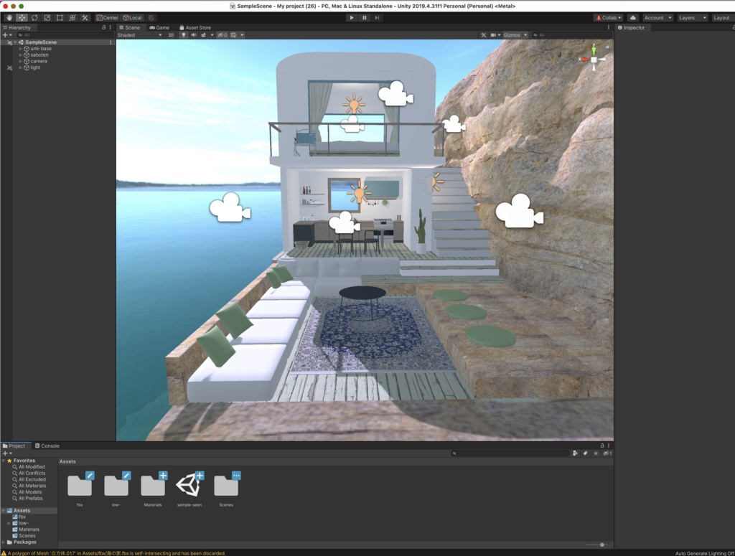Open the Layout dropdown
Viewport: 735px width, 556px height.
[721, 17]
